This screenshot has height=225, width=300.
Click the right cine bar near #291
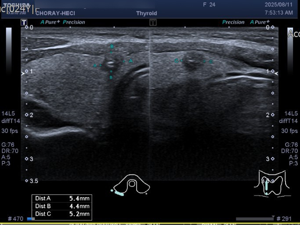tap(254, 218)
